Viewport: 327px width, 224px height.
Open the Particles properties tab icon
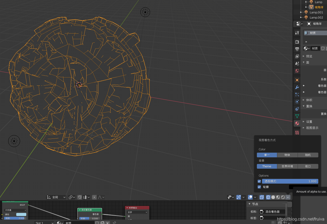pyautogui.click(x=297, y=94)
